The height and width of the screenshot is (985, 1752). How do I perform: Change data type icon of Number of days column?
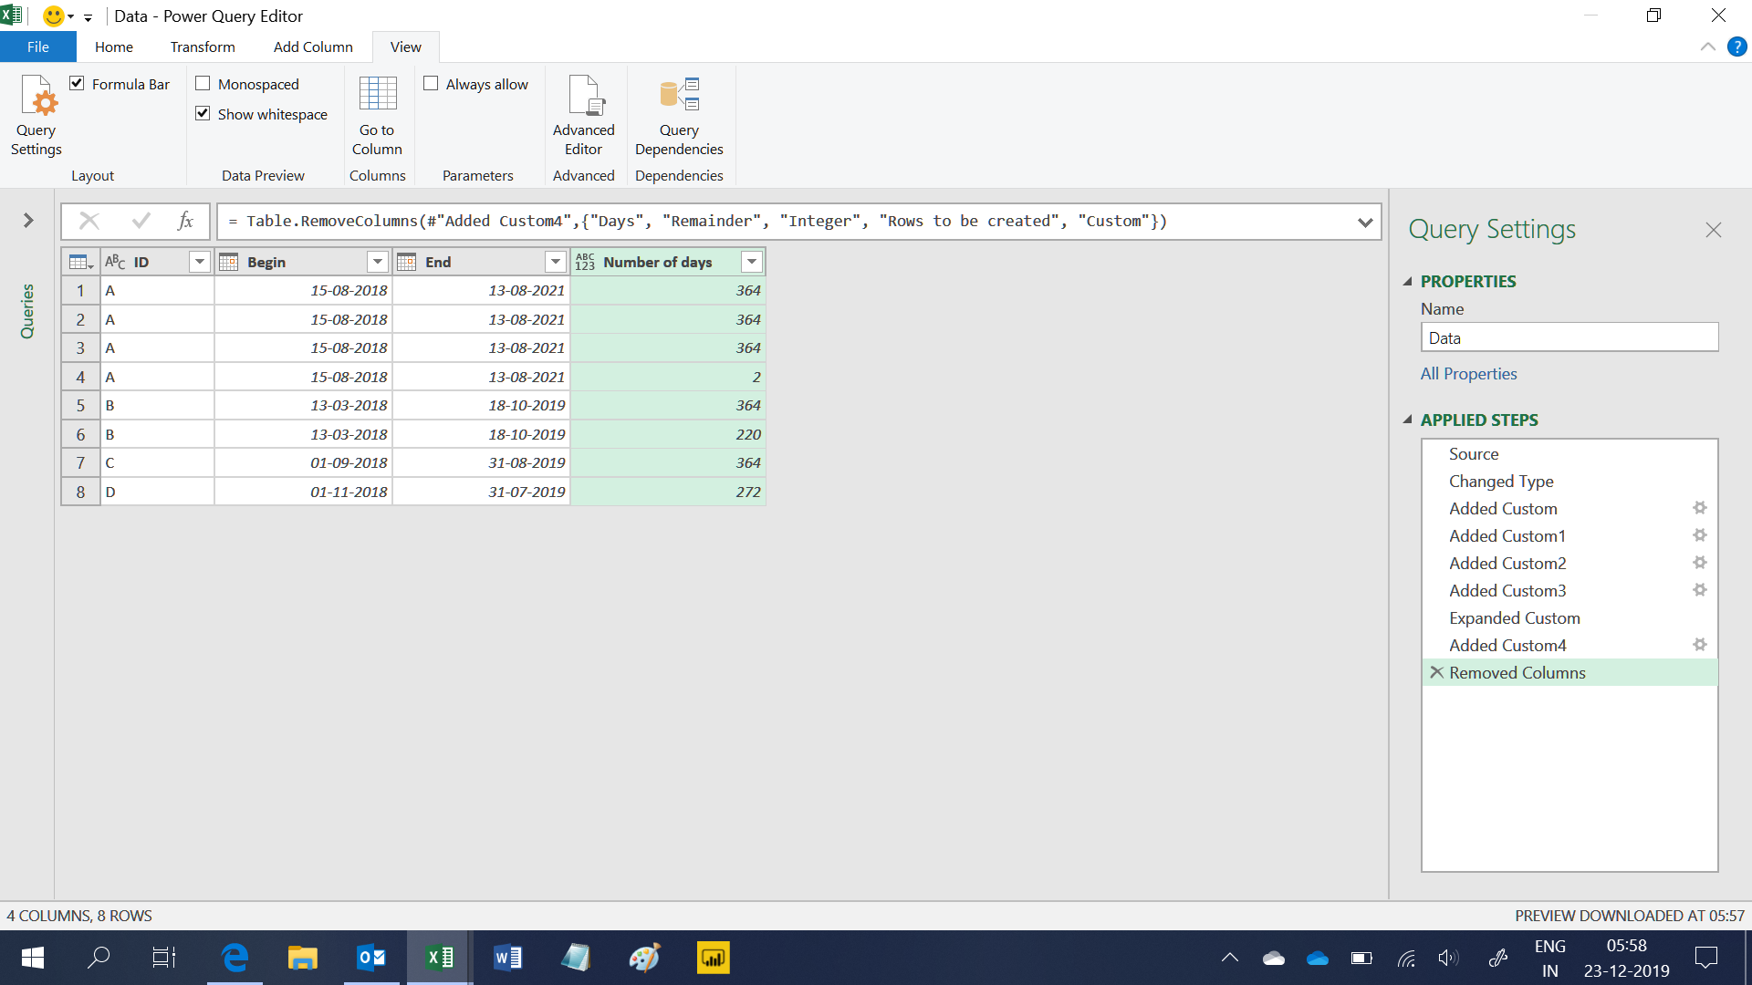click(585, 263)
